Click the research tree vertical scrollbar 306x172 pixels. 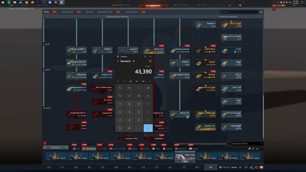coord(263,117)
